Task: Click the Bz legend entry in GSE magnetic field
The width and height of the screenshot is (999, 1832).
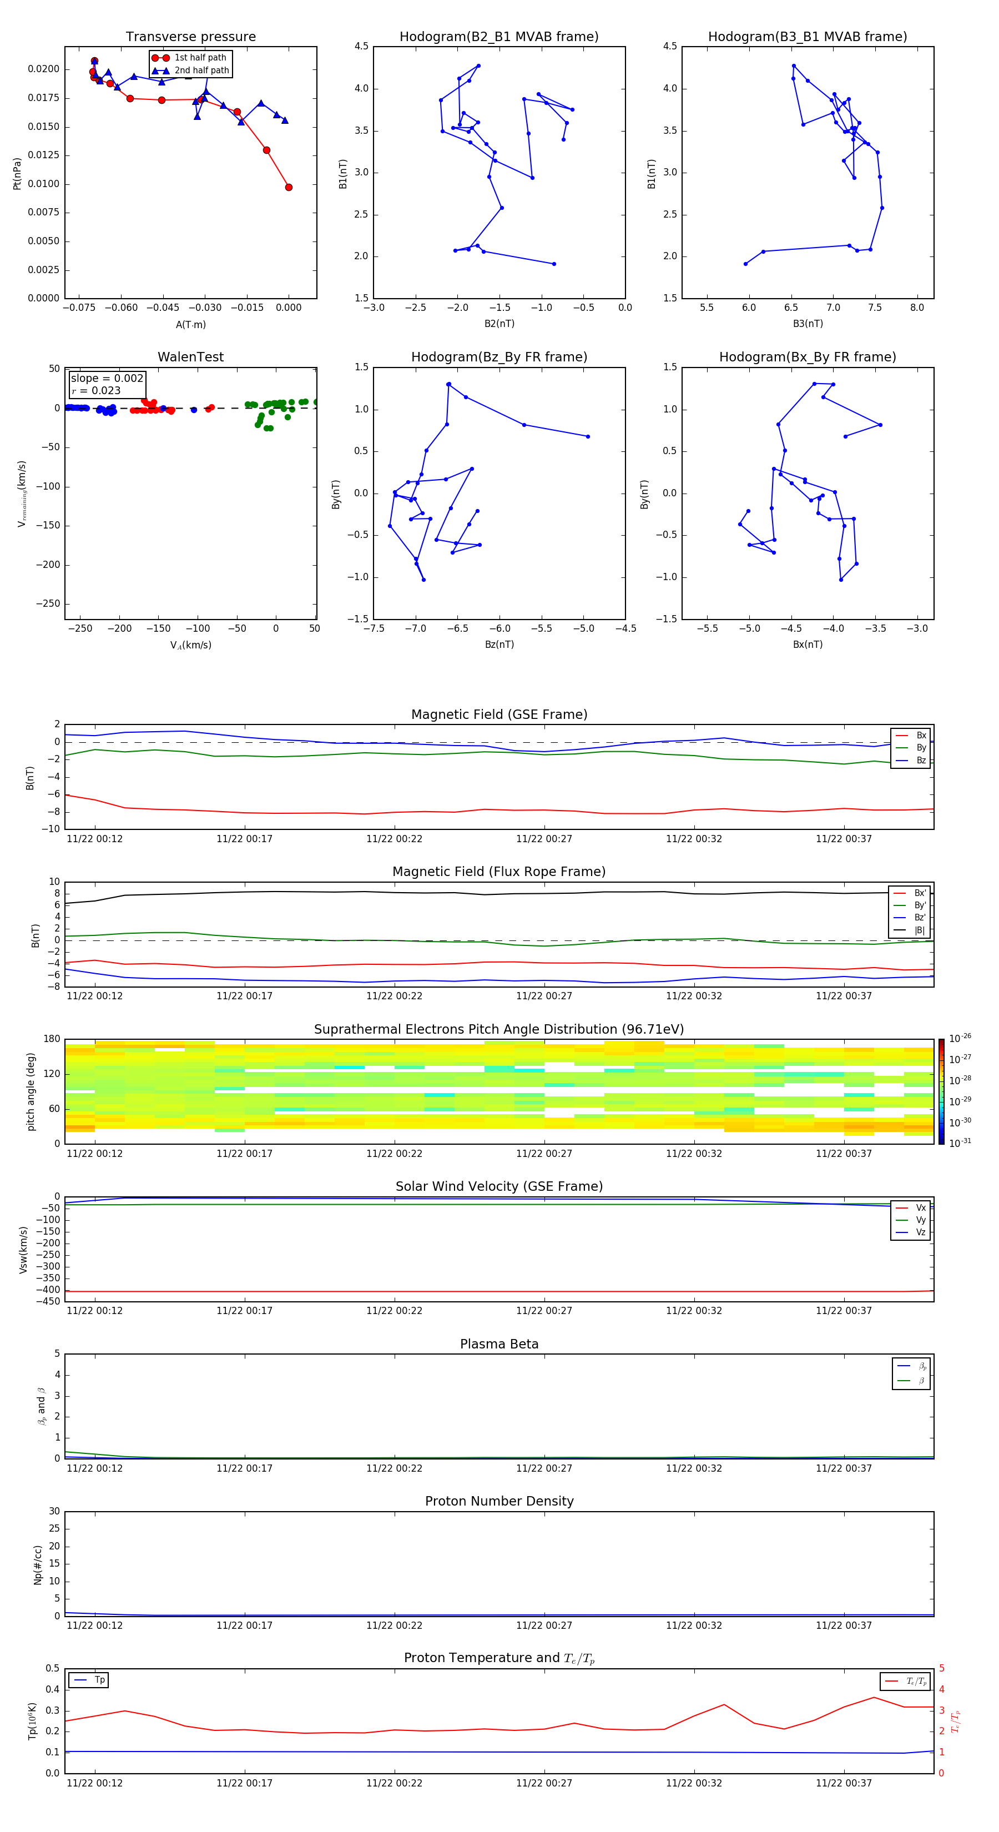Action: click(x=911, y=760)
